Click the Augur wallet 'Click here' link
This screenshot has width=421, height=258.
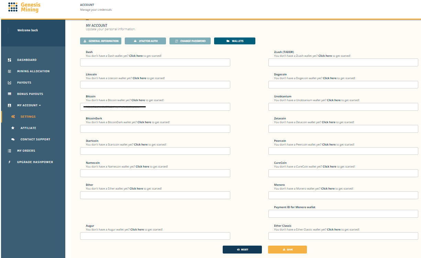[137, 229]
